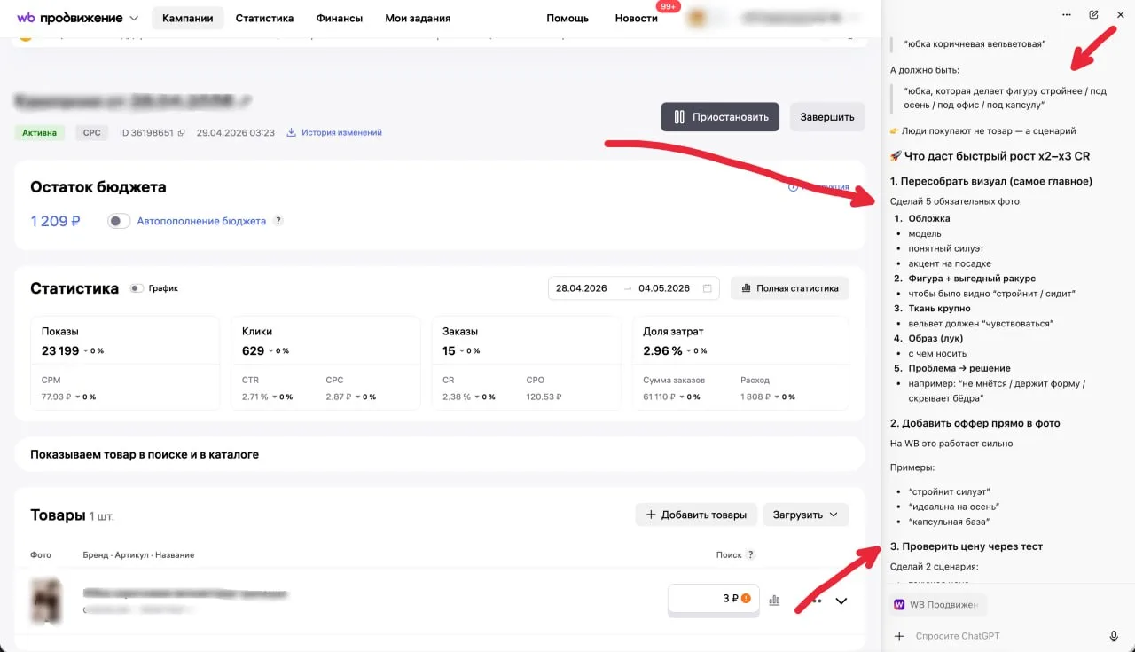The height and width of the screenshot is (652, 1135).
Task: Click the question mark beside Автопополнение бюджета
Action: (x=278, y=221)
